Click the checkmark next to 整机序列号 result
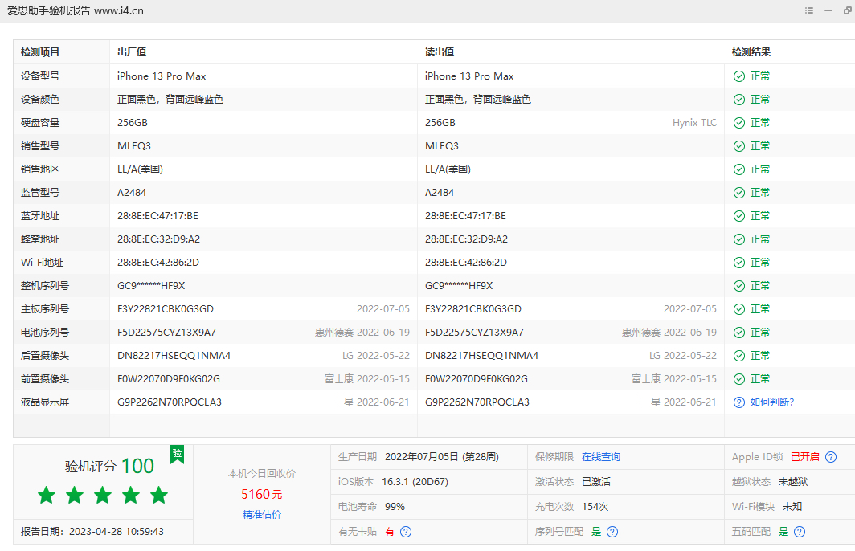This screenshot has height=551, width=855. [738, 285]
